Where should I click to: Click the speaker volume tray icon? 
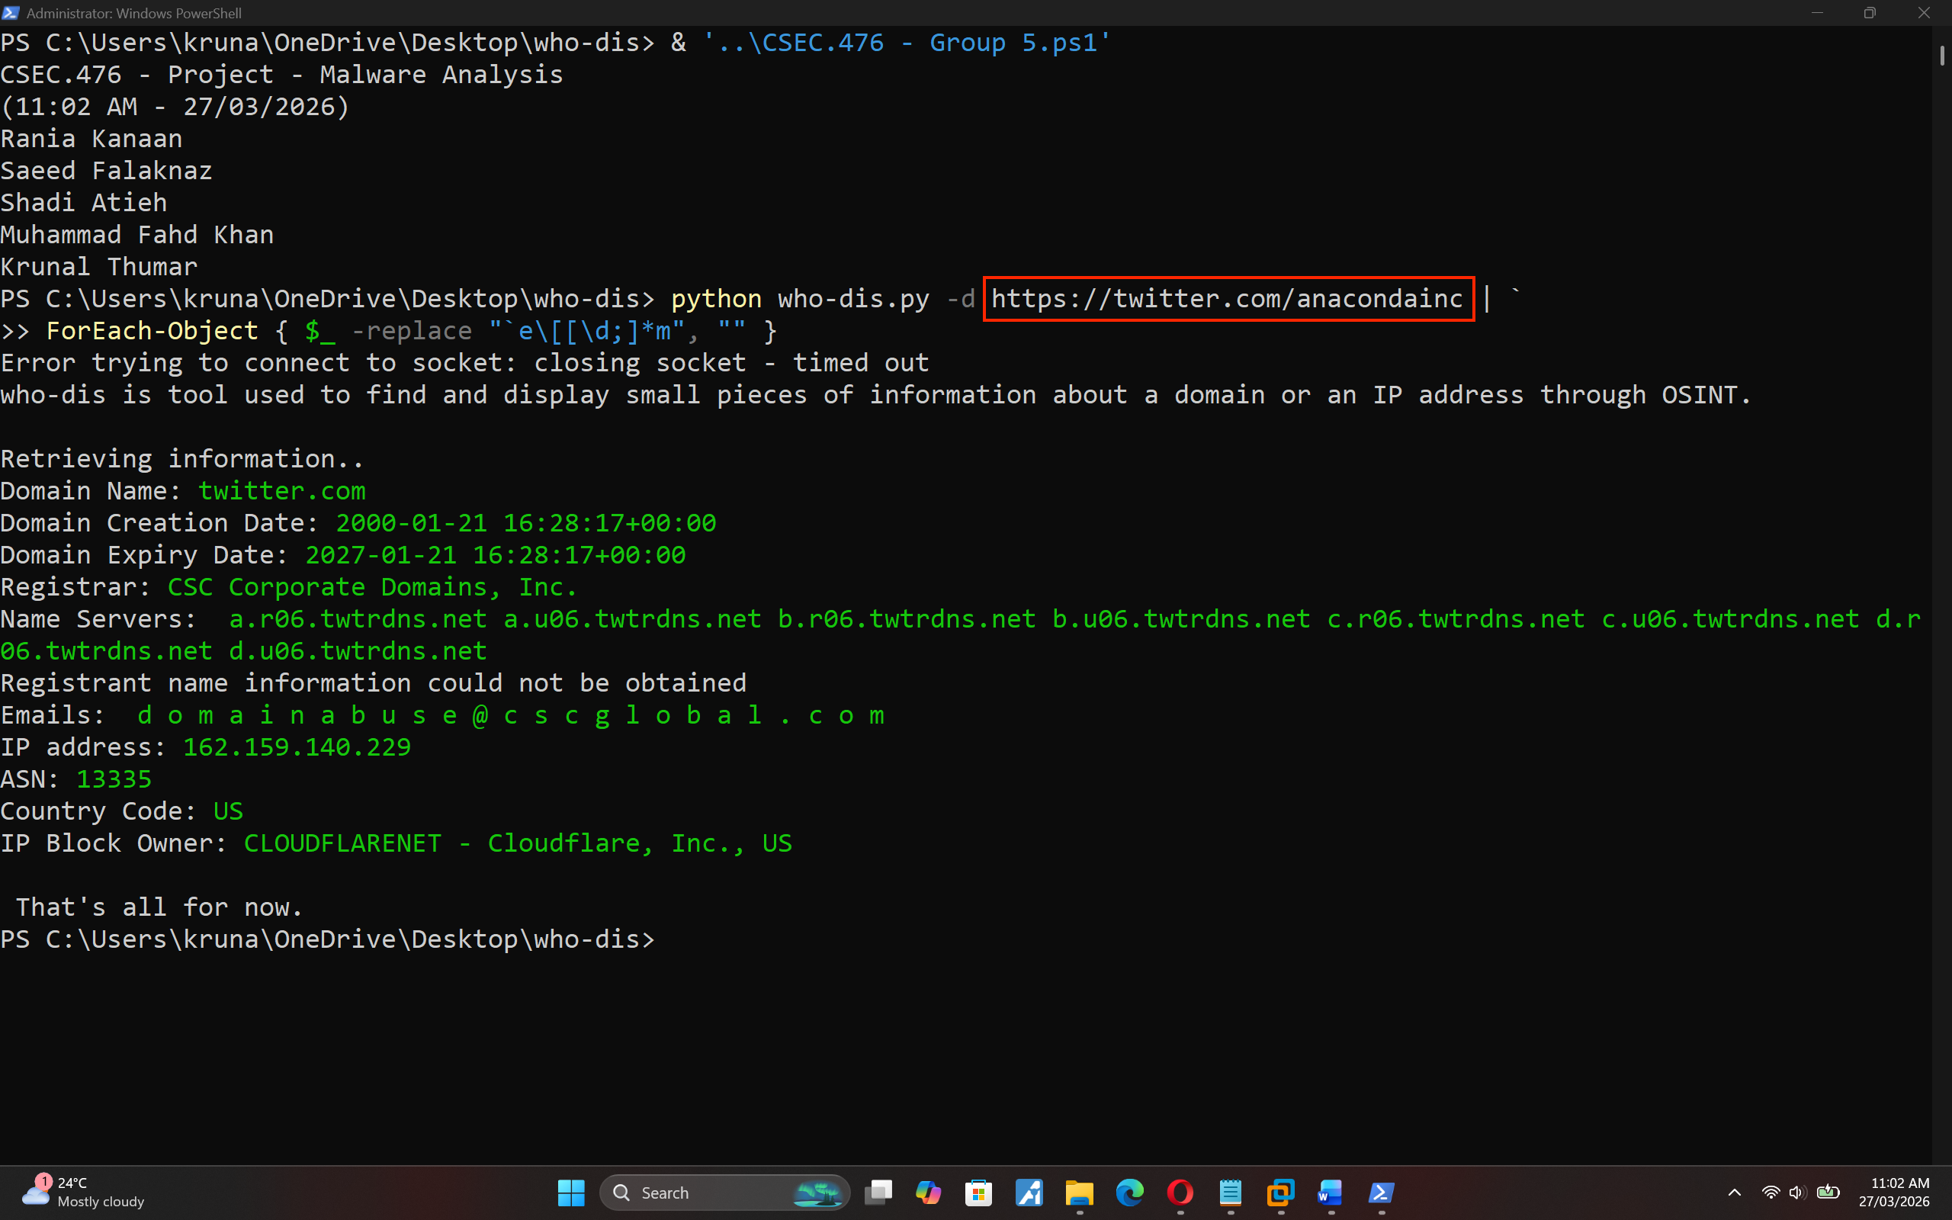pyautogui.click(x=1797, y=1193)
